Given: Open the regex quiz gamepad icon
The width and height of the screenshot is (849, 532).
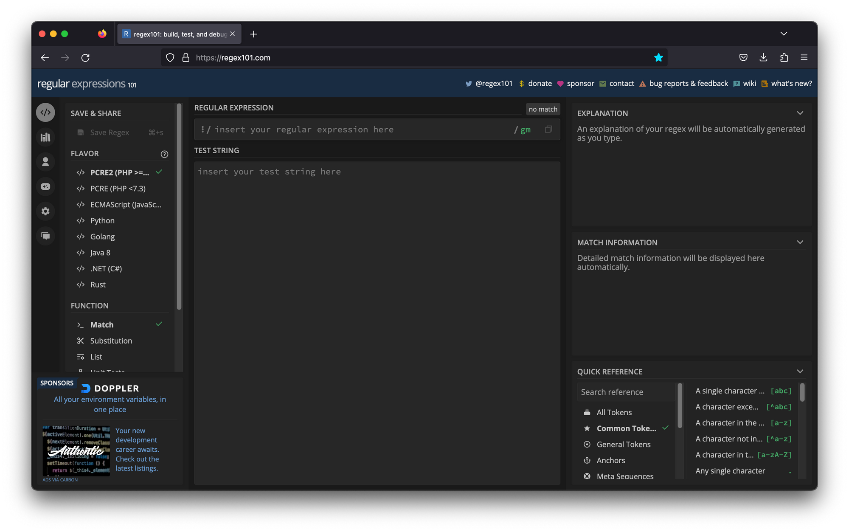Looking at the screenshot, I should pyautogui.click(x=45, y=186).
